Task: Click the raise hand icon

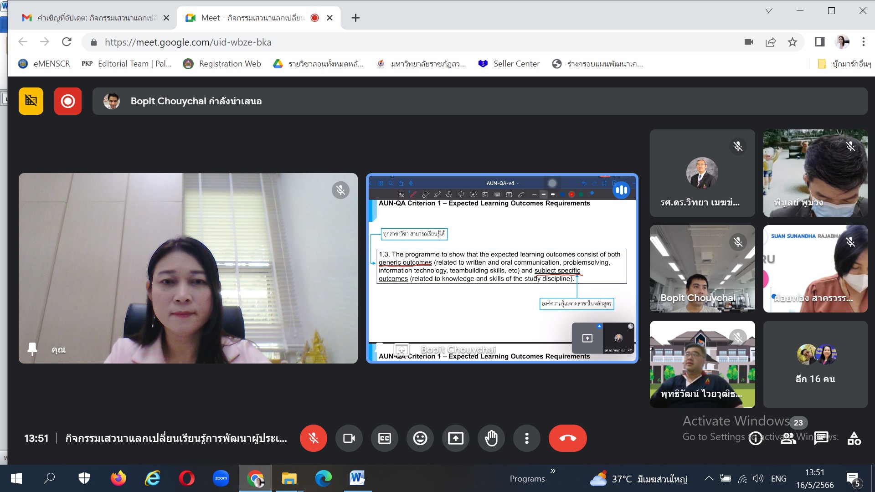Action: [491, 438]
